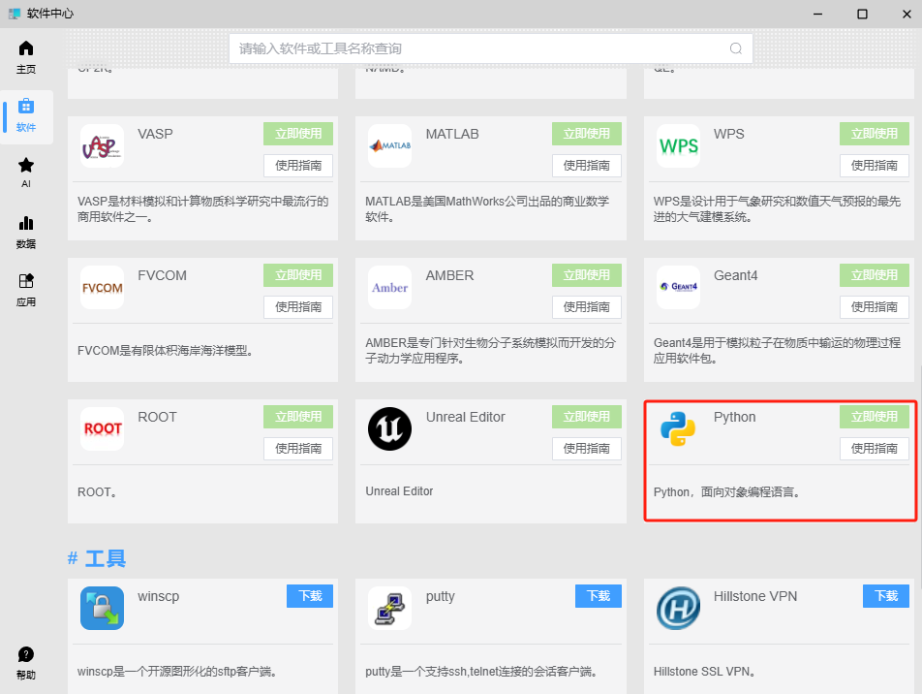The image size is (922, 694).
Task: Open the ROOT 使用指南 guide
Action: click(x=298, y=449)
